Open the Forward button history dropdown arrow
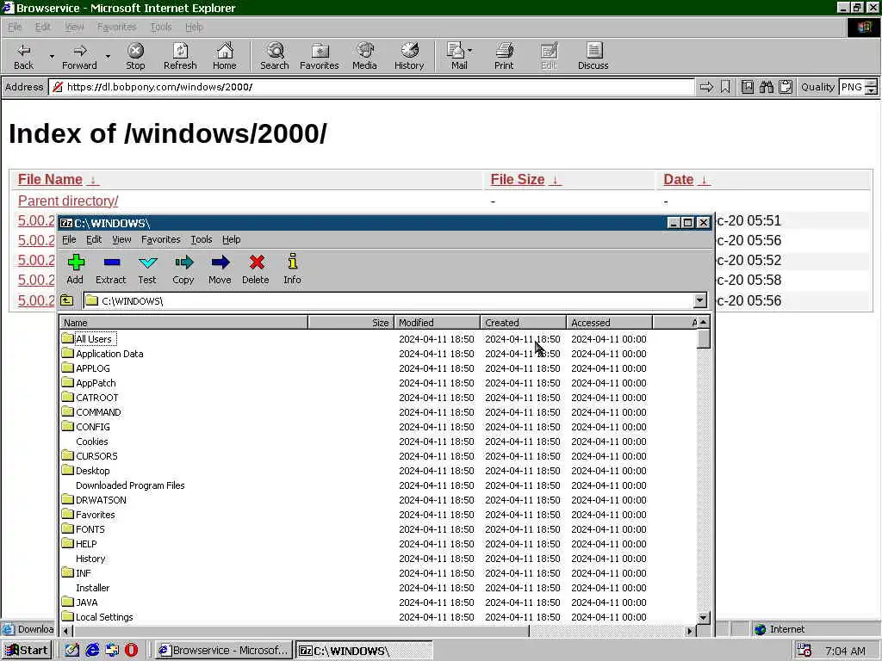The width and height of the screenshot is (882, 661). point(108,56)
